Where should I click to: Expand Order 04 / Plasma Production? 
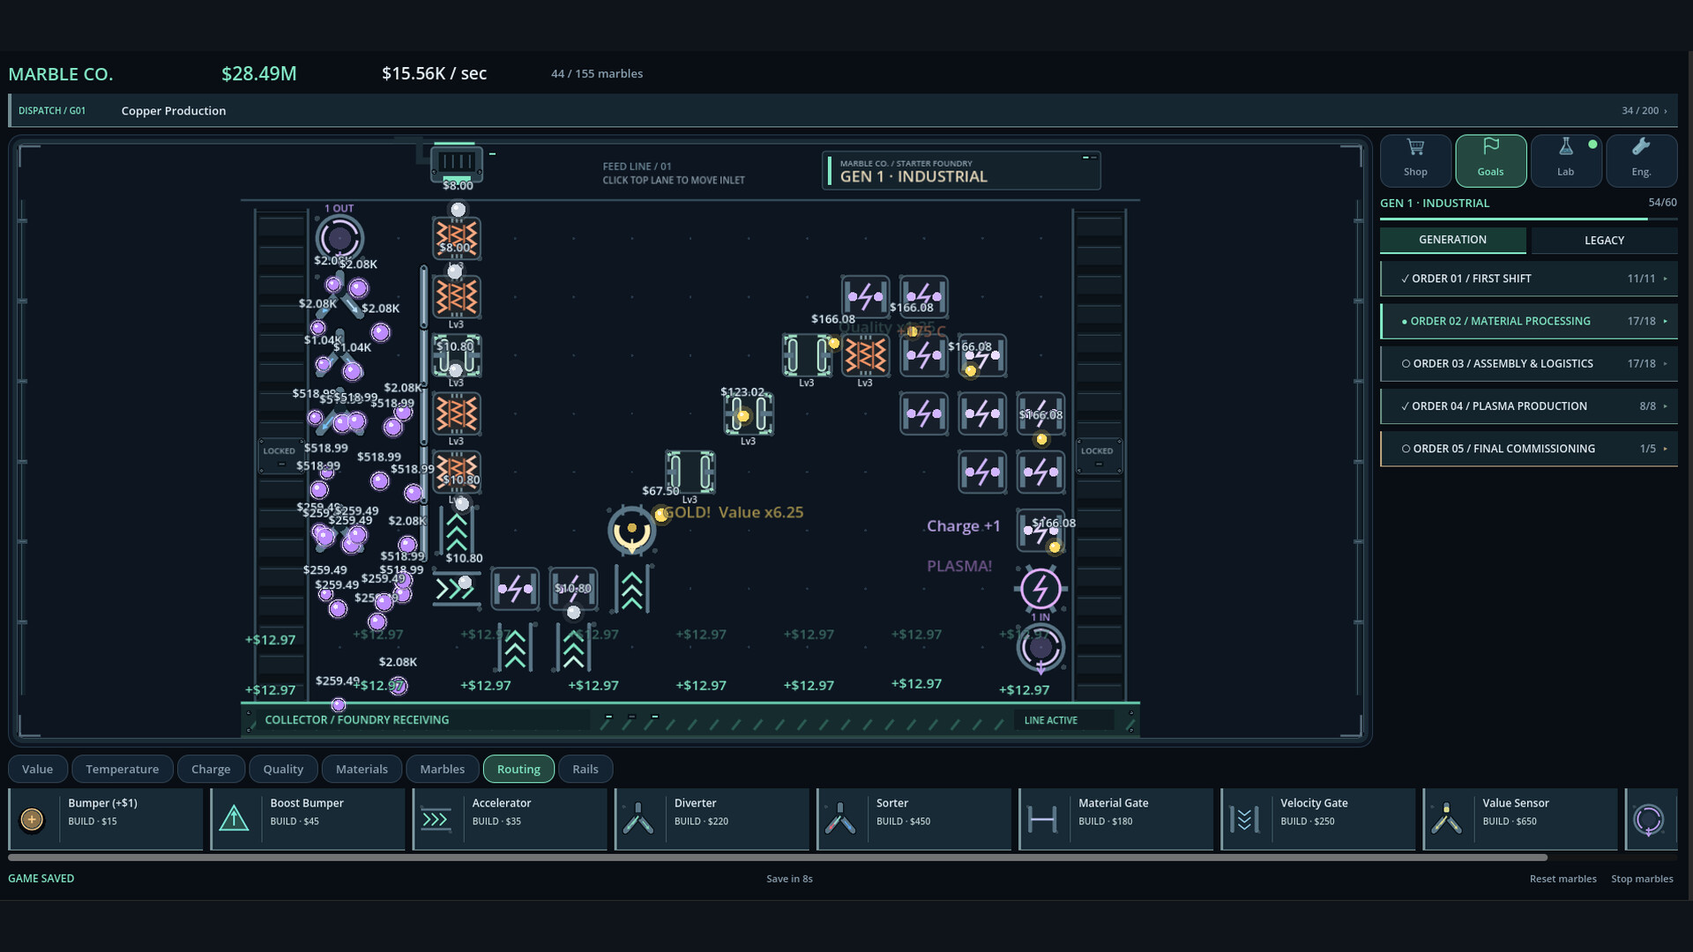point(1529,405)
